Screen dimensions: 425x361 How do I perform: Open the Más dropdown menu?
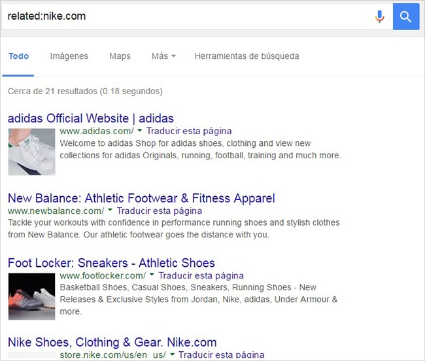163,56
